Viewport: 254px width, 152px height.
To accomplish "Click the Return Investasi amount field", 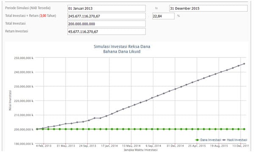I will (106, 32).
